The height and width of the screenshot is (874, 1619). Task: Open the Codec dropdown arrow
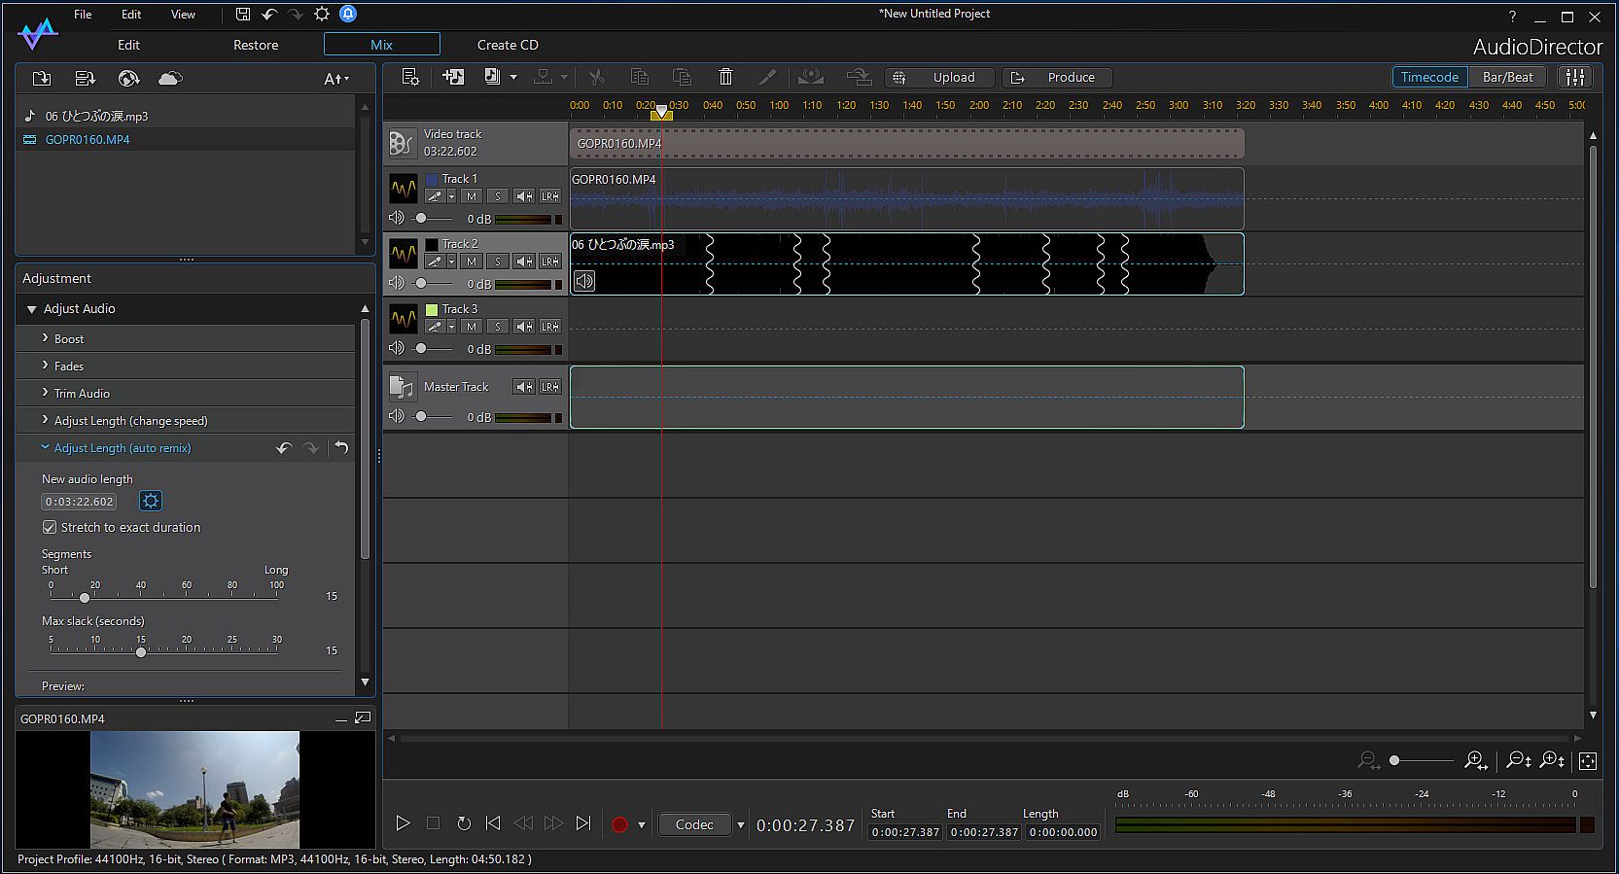[x=741, y=824]
